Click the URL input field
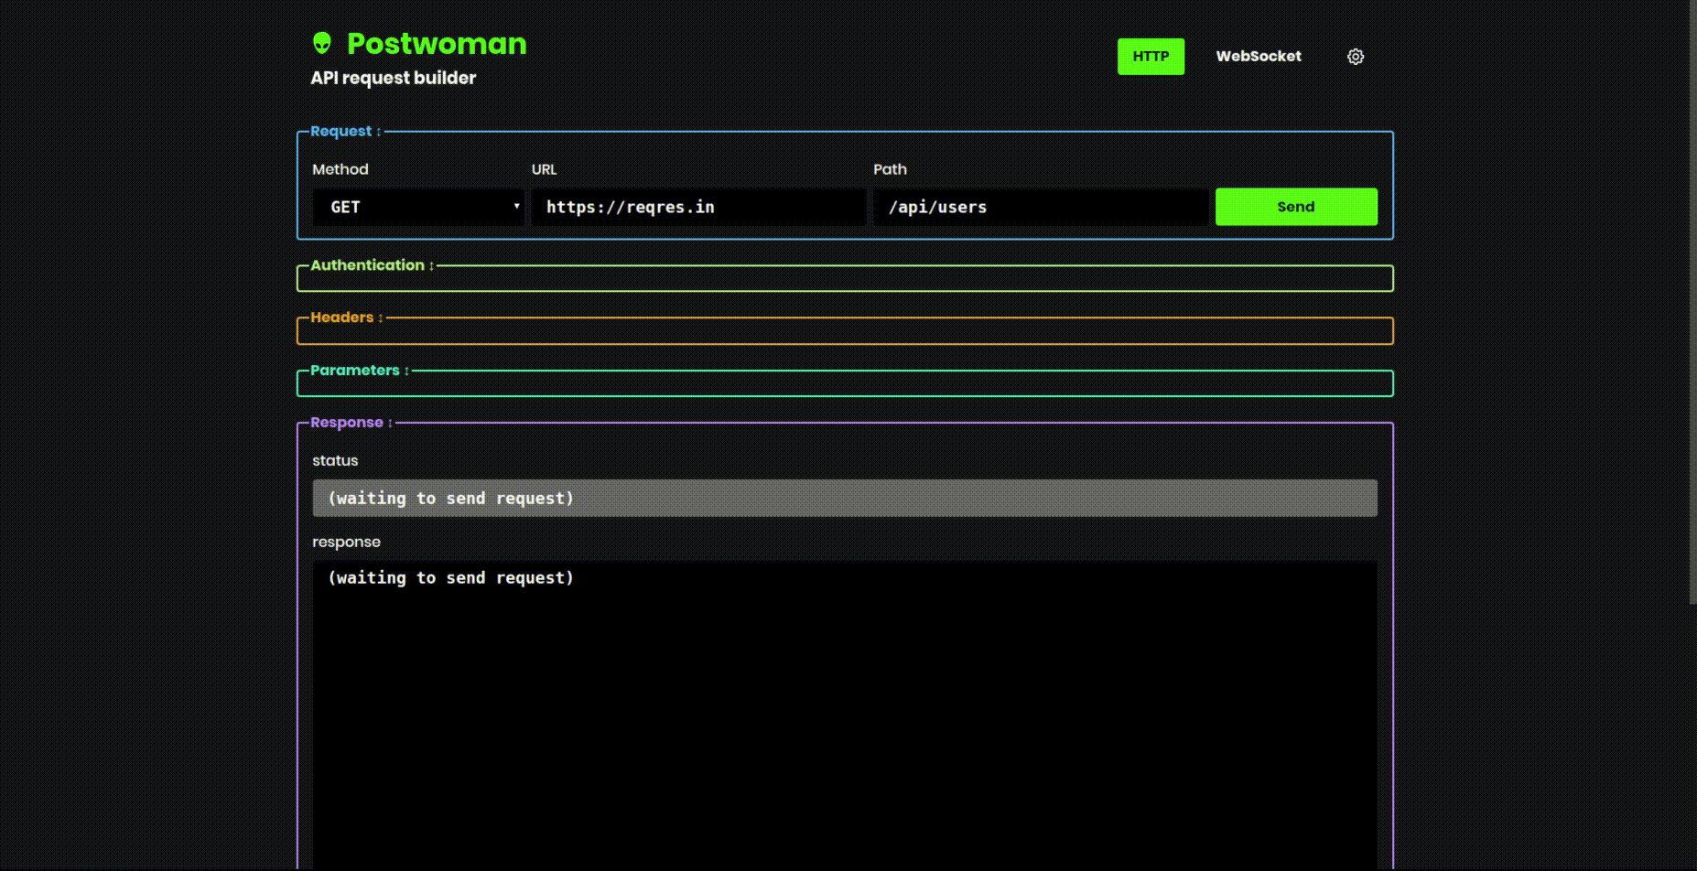The width and height of the screenshot is (1697, 871). (x=698, y=207)
